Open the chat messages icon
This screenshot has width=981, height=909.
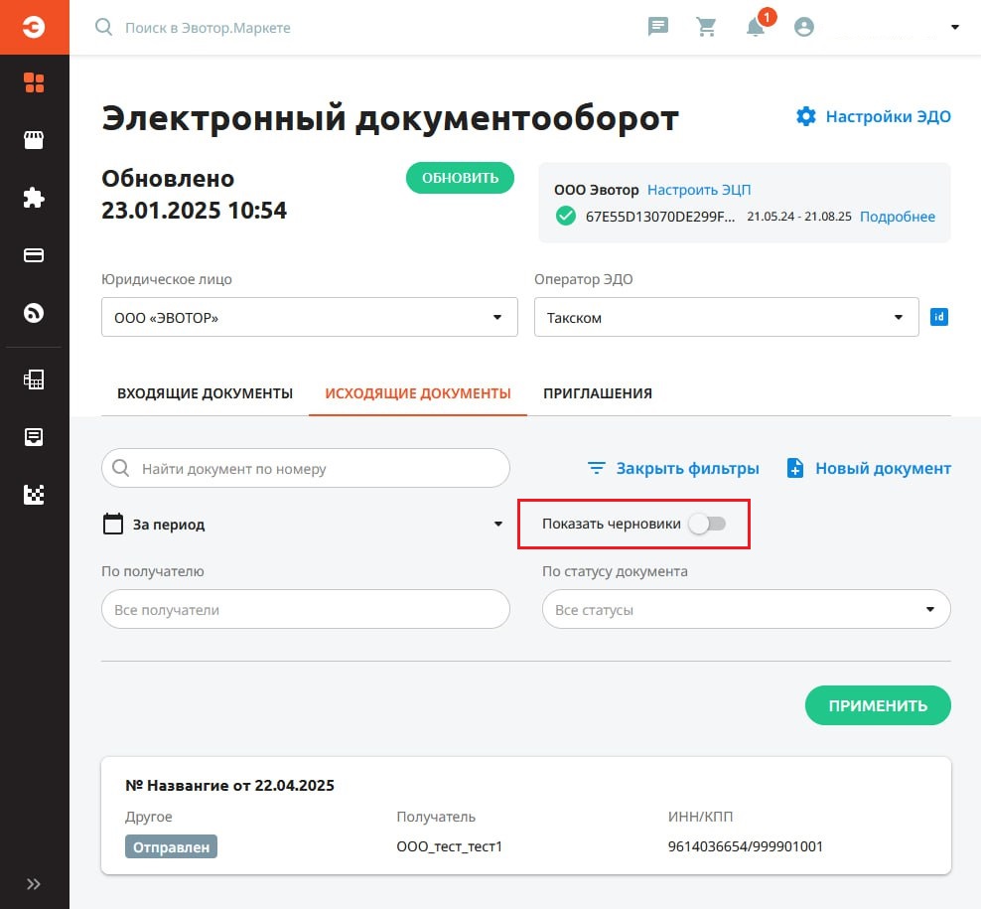(x=658, y=27)
